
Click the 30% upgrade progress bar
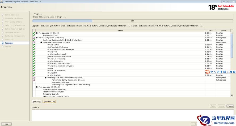[133, 21]
